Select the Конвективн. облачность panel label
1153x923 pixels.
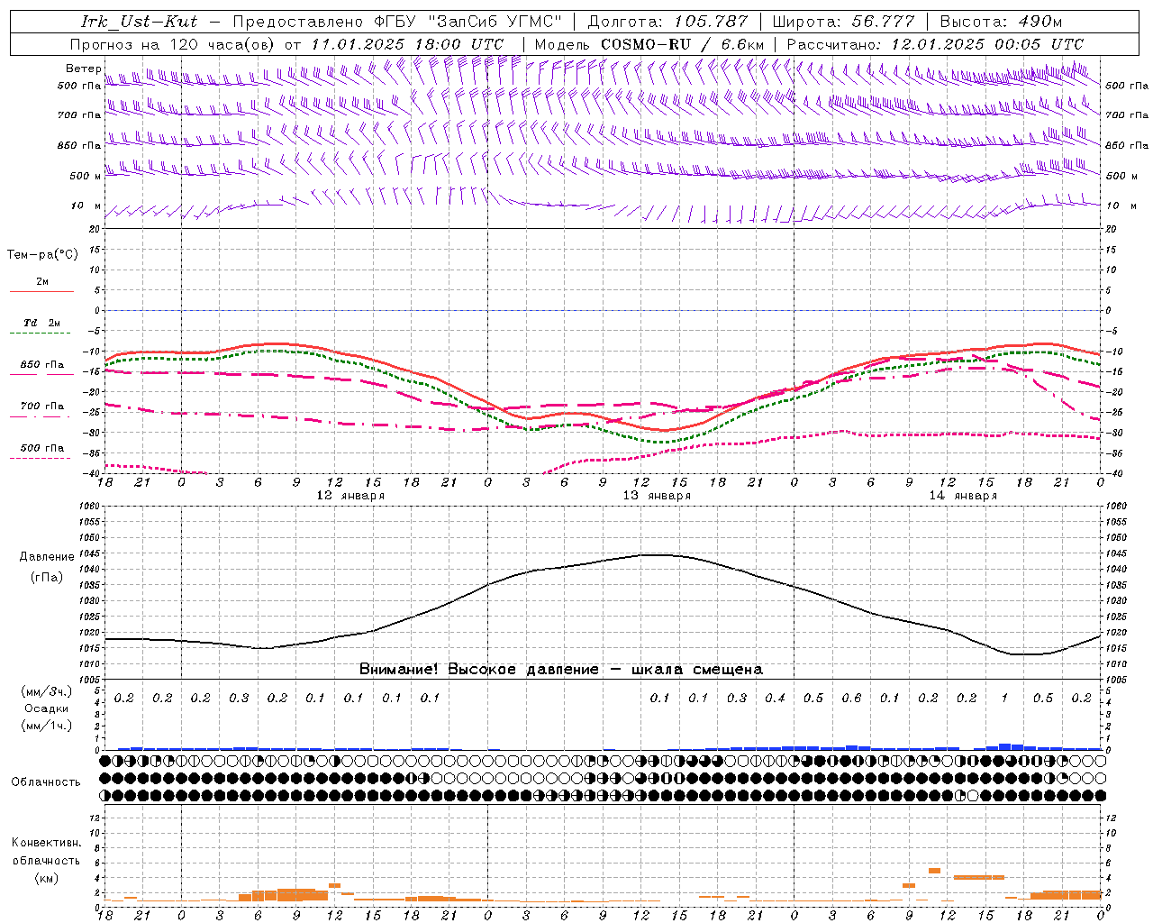46,852
